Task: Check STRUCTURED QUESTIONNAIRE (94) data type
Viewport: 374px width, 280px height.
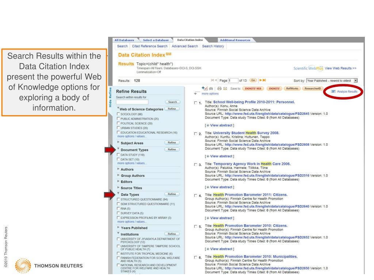Action: click(x=118, y=199)
